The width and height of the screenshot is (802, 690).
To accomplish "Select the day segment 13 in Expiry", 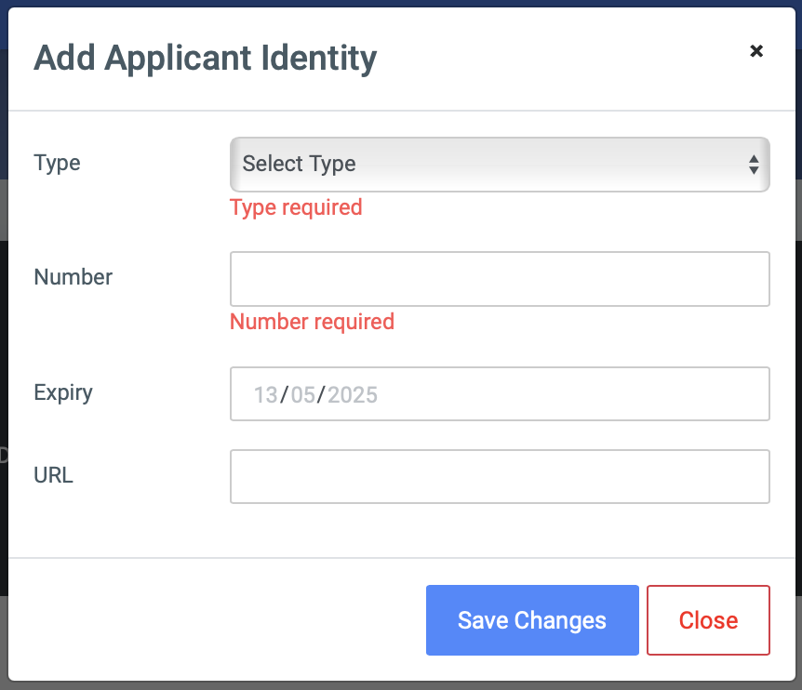I will [266, 394].
